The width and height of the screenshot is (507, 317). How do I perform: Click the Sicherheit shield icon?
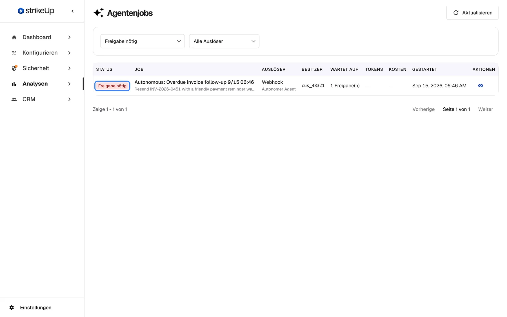(x=14, y=68)
